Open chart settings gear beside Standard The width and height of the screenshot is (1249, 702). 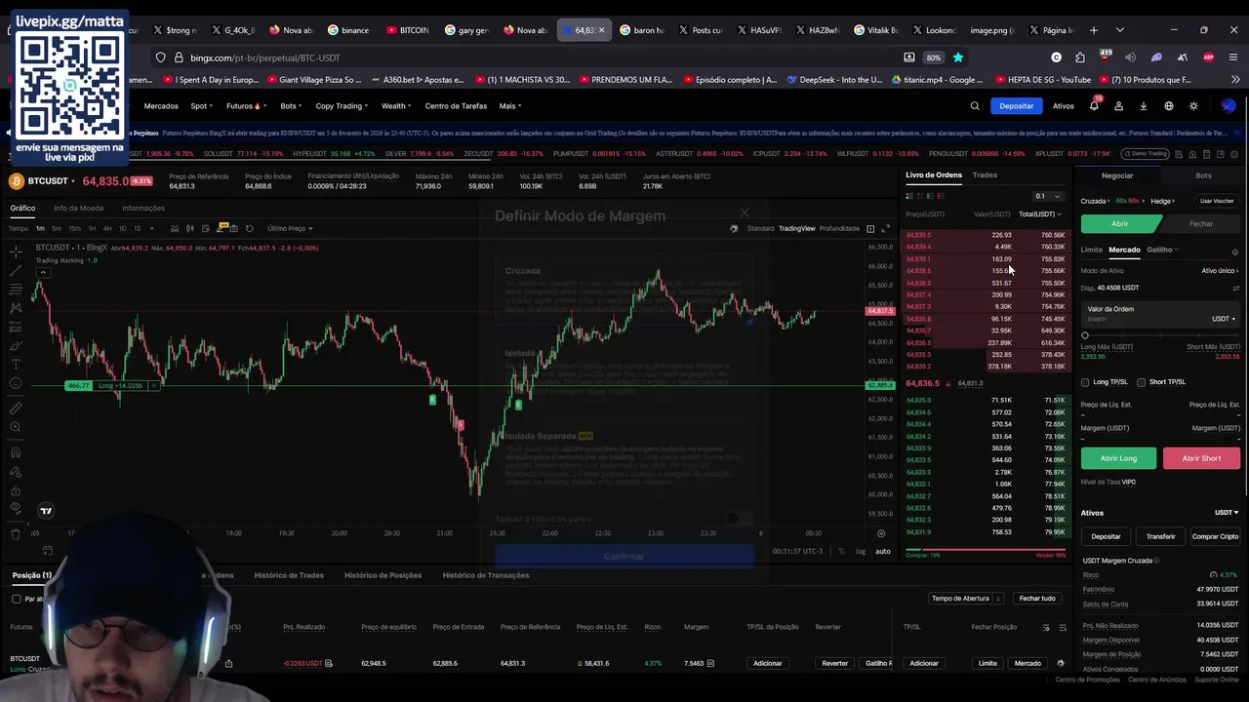pos(734,228)
